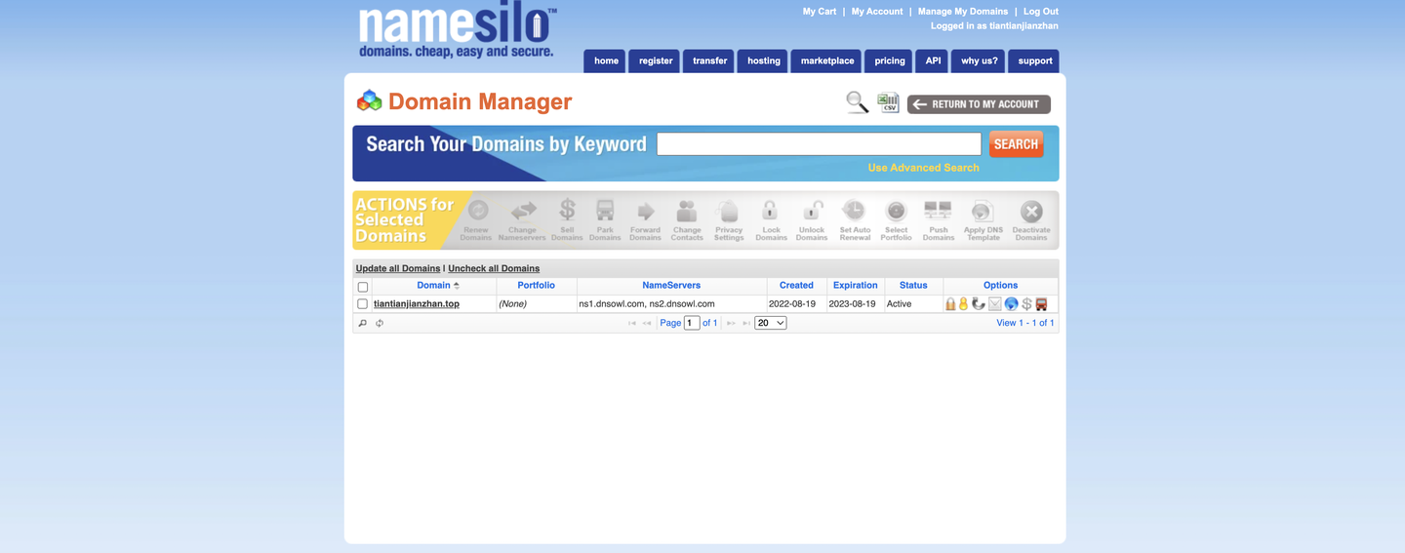Click the expiration date 2023-08-19
The width and height of the screenshot is (1405, 553).
click(x=853, y=304)
